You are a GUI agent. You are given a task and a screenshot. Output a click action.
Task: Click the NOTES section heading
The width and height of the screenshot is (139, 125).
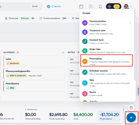point(71,52)
